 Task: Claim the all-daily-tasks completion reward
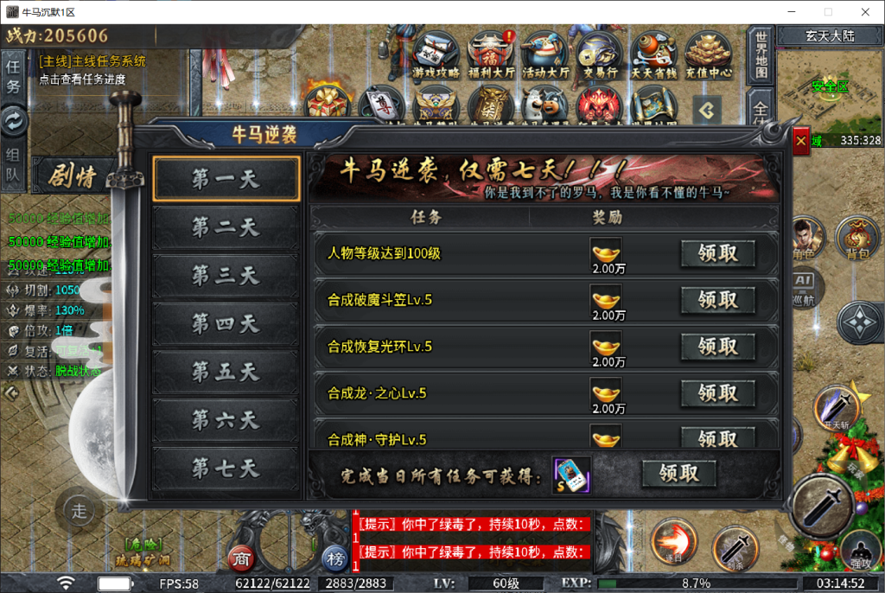[x=679, y=473]
